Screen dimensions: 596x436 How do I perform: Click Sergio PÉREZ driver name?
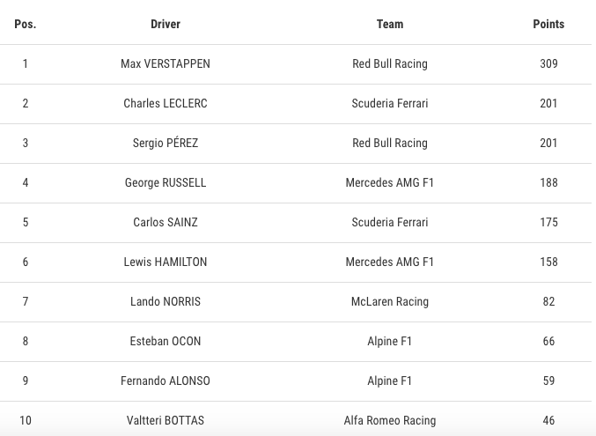click(166, 143)
